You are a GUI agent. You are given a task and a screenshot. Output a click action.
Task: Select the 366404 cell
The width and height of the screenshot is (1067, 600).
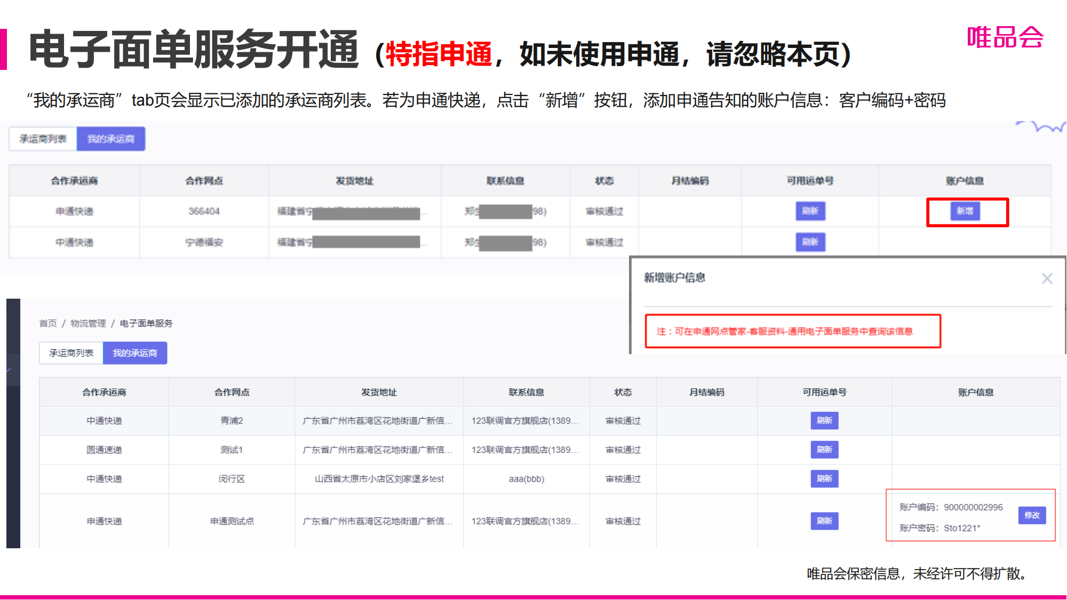[204, 212]
